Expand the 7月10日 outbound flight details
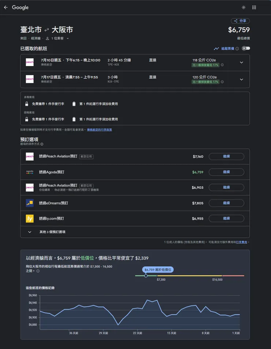The height and width of the screenshot is (349, 271). pos(241,63)
